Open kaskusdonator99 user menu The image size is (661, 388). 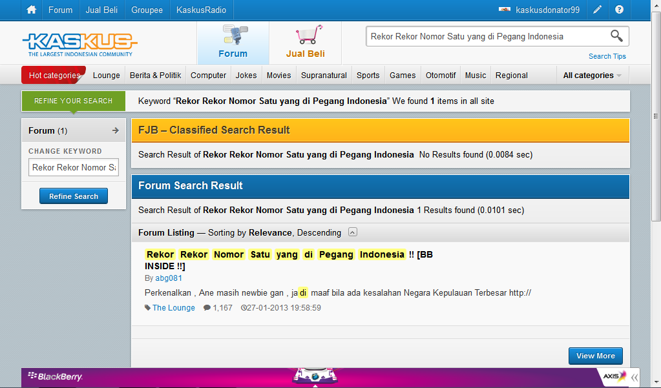point(540,10)
